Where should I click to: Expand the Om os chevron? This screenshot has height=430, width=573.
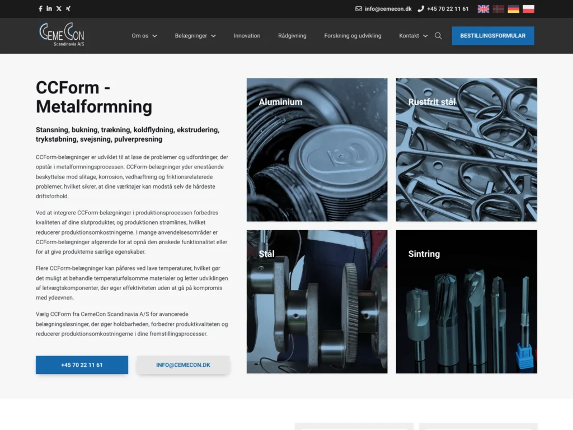tap(154, 36)
